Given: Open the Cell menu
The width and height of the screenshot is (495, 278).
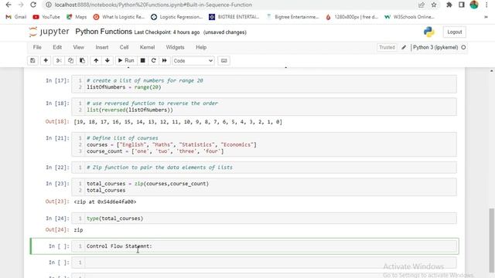Looking at the screenshot, I should [124, 47].
